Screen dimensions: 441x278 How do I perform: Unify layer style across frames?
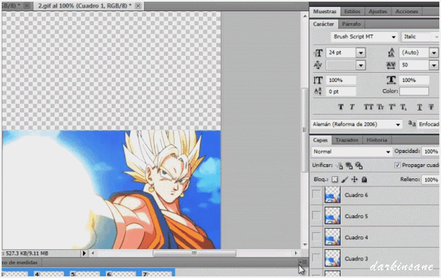coord(359,166)
